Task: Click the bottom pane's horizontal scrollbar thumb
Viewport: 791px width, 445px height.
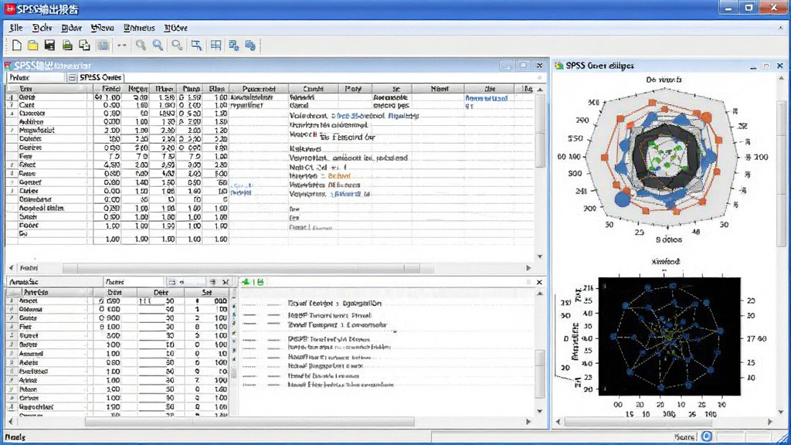Action: click(x=250, y=421)
